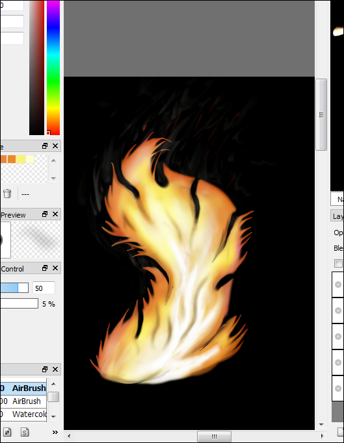Toggle visibility of the fifth layer from top

[337, 388]
